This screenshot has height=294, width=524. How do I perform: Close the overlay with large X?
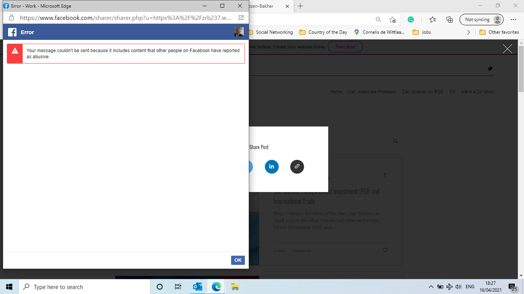click(507, 49)
